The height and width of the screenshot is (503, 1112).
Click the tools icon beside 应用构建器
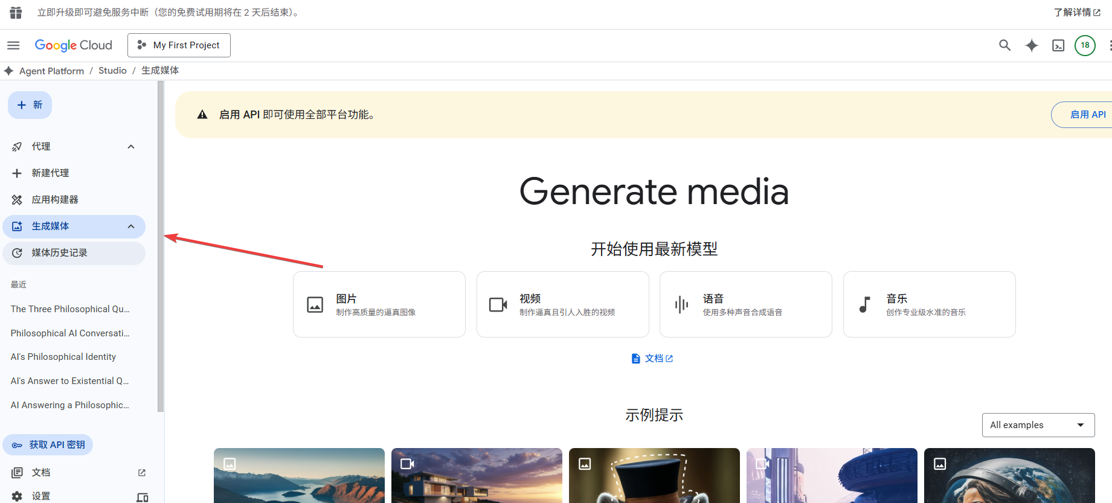[x=17, y=200]
